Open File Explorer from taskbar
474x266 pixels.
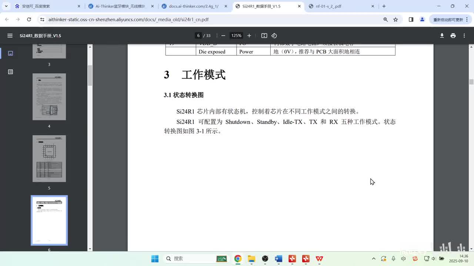[251, 259]
